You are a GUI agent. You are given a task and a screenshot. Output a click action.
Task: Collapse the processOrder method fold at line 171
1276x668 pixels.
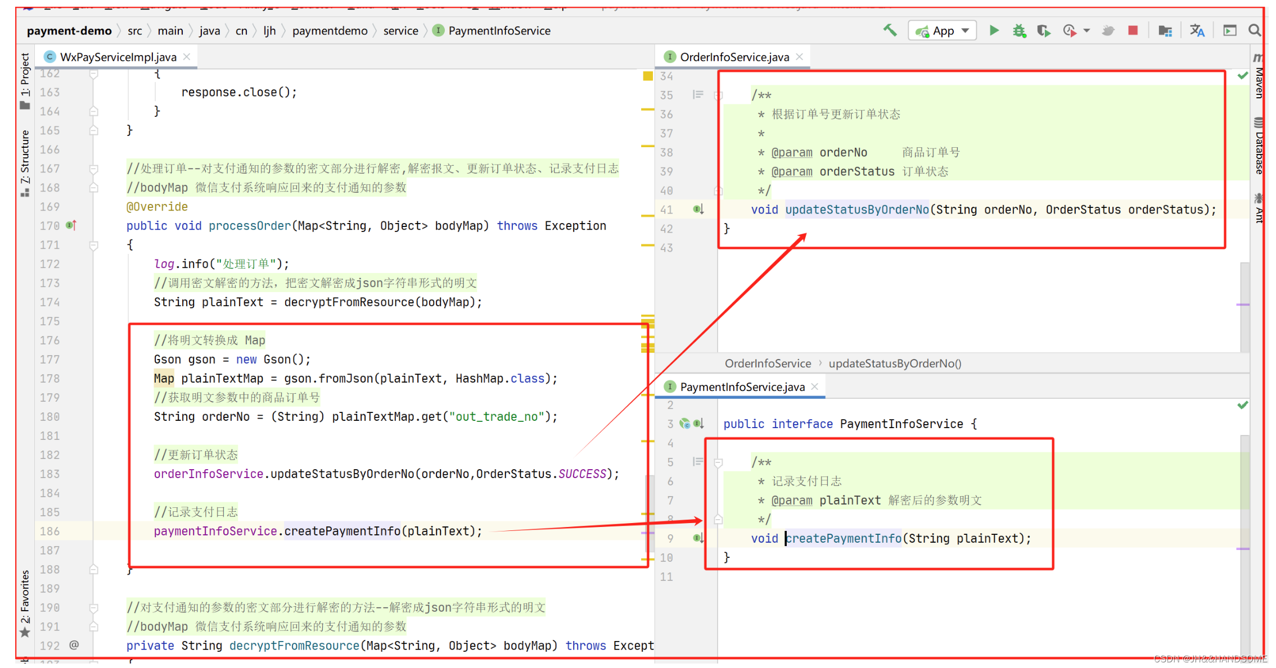[94, 245]
